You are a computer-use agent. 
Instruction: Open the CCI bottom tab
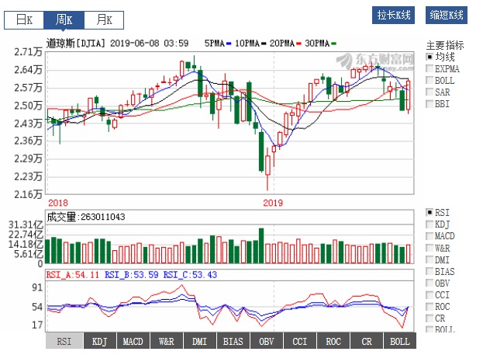(x=299, y=342)
